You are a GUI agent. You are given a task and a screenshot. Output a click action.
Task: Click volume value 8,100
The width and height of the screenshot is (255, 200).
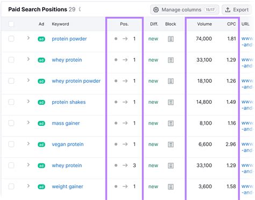[206, 123]
